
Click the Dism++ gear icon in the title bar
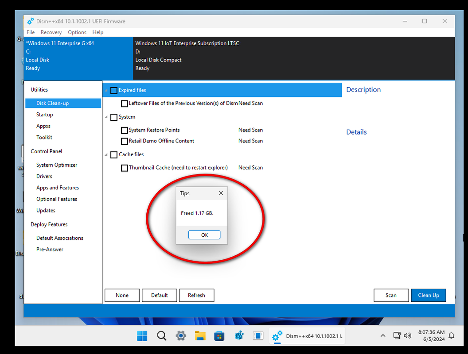(31, 21)
